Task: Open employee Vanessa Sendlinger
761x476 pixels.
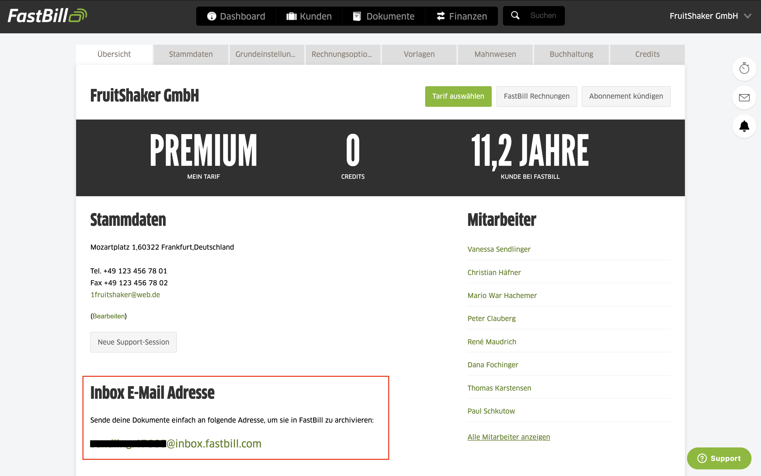Action: [x=499, y=249]
